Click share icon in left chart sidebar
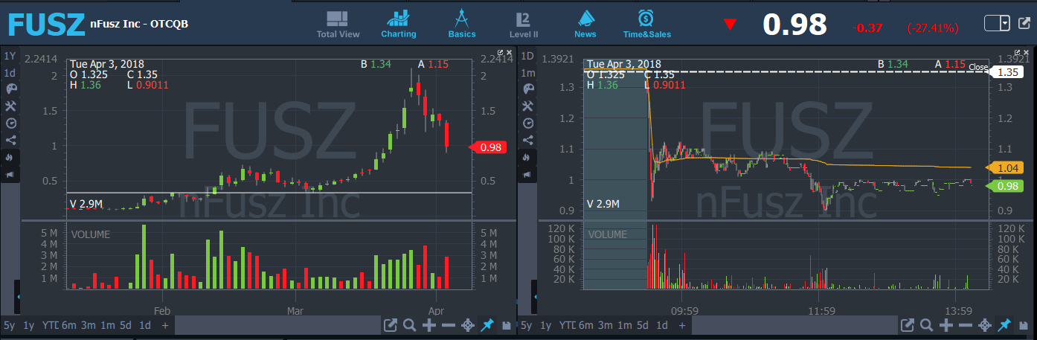This screenshot has width=1037, height=340. (x=10, y=140)
